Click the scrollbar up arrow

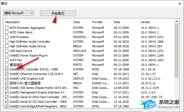[x=177, y=21]
